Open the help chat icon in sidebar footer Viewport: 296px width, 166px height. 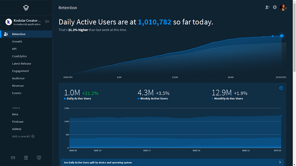(x=39, y=158)
